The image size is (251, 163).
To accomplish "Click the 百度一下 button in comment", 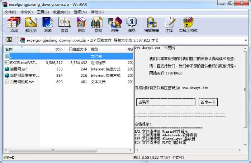I will click(208, 102).
